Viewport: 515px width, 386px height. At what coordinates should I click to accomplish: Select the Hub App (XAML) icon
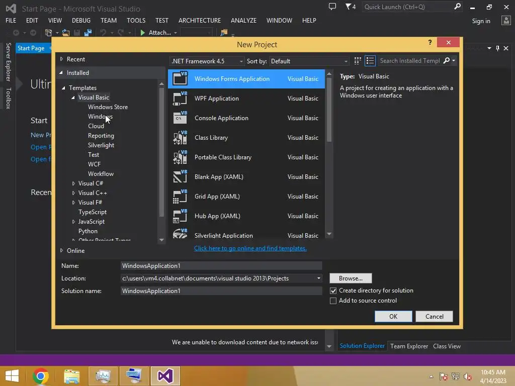[180, 216]
